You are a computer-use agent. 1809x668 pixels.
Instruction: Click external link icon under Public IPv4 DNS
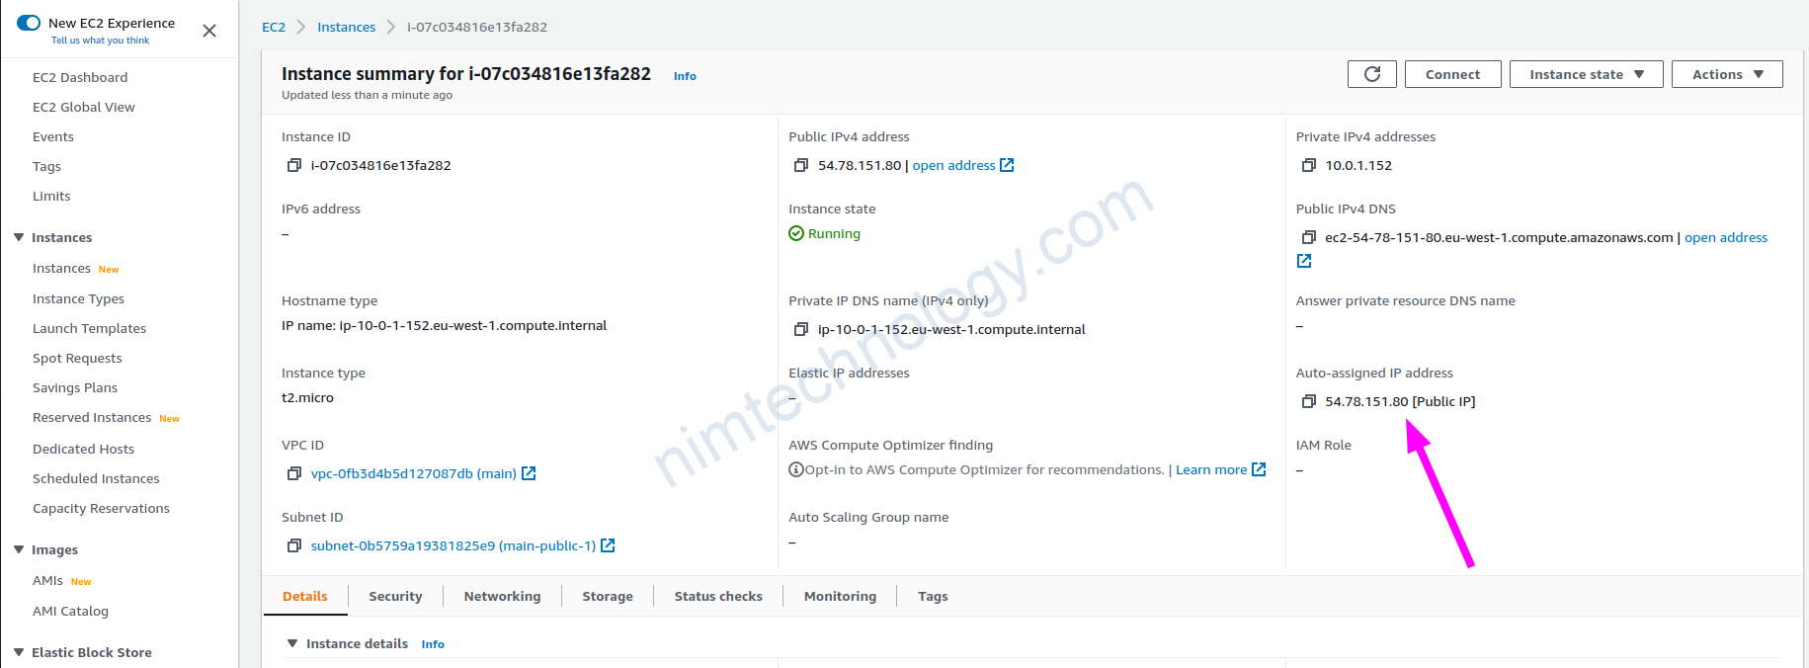(x=1304, y=261)
